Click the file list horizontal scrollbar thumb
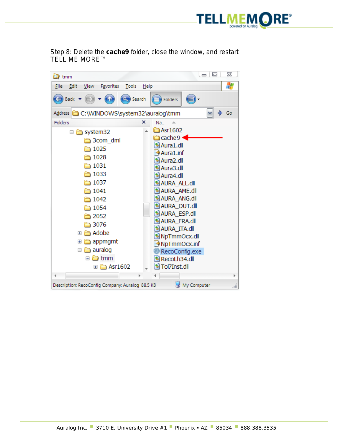Image resolution: width=343 pixels, height=444 pixels. coord(169,276)
